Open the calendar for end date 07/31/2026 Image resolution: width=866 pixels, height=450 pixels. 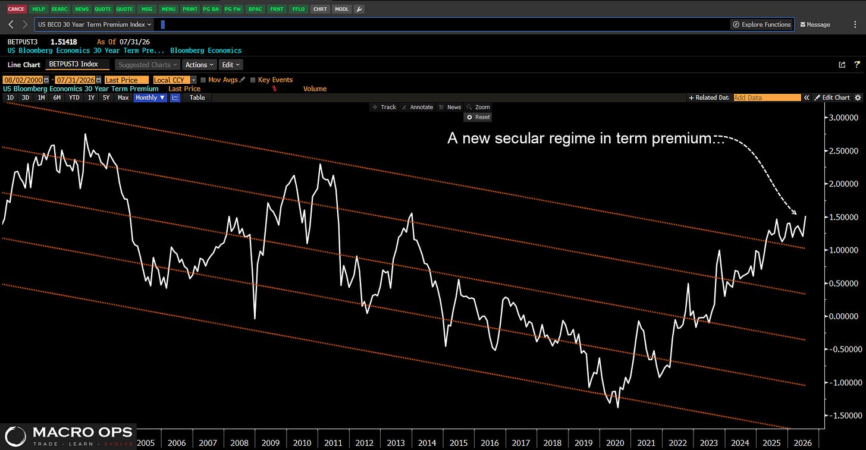98,80
